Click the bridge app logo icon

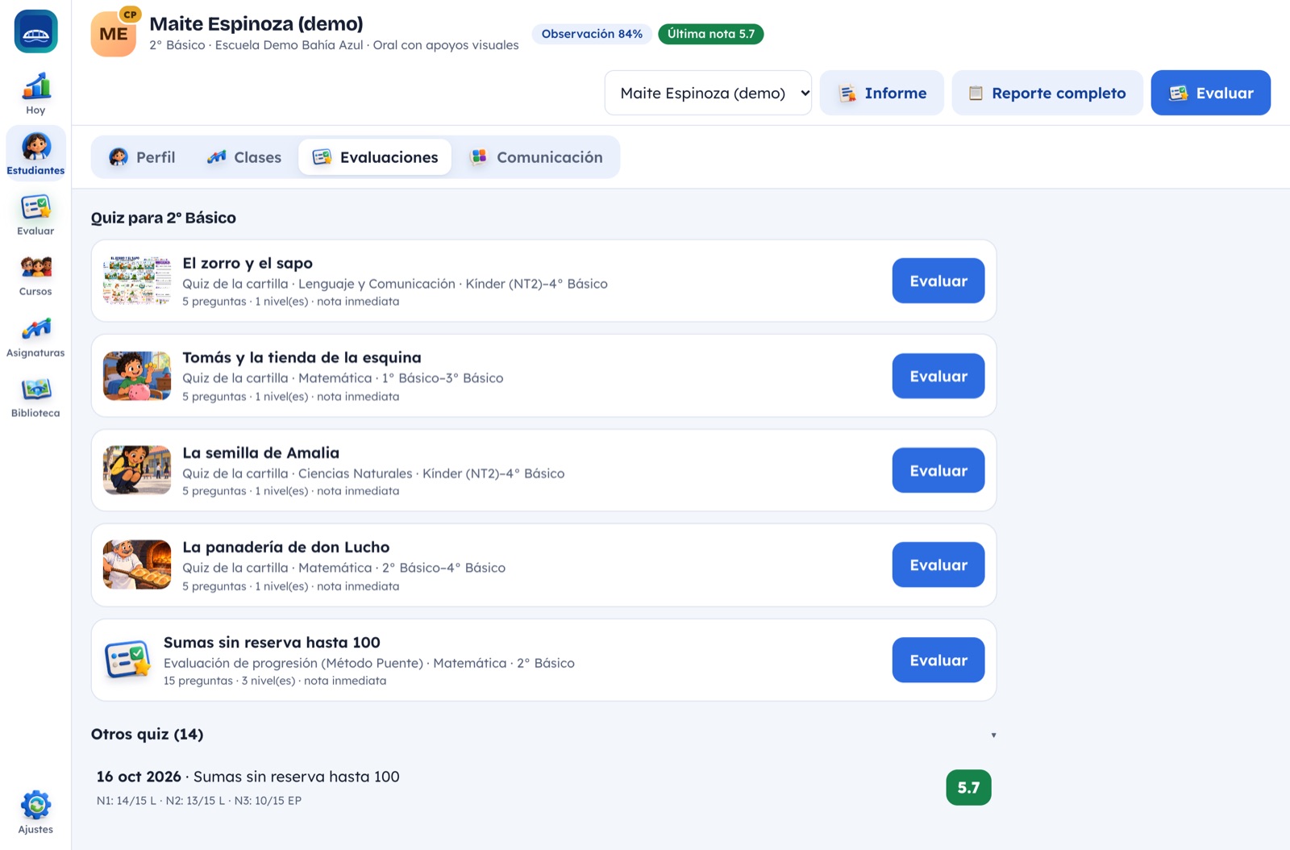35,31
